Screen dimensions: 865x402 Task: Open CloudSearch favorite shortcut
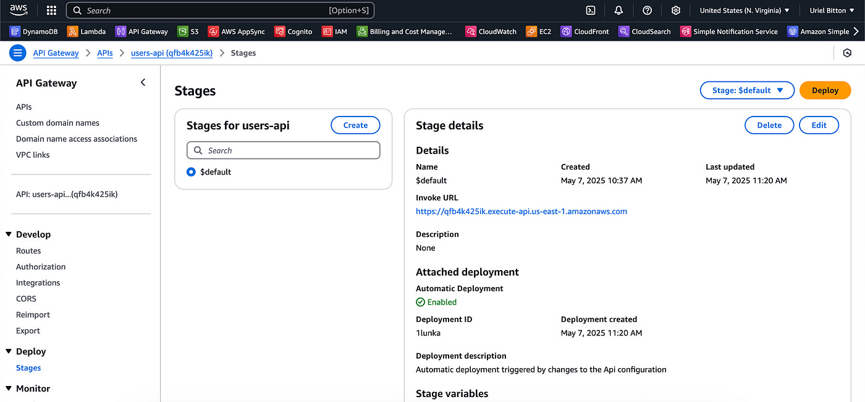[645, 31]
